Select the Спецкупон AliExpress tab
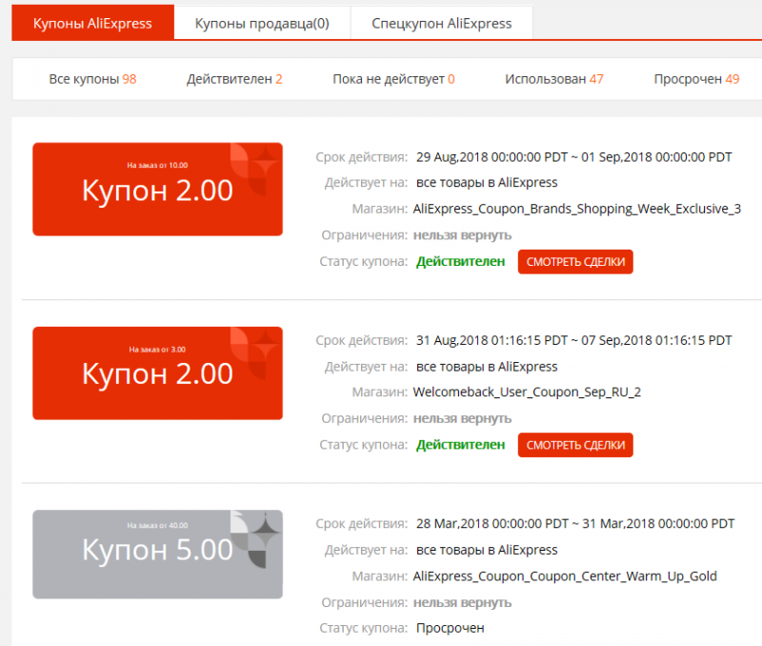 (x=441, y=24)
